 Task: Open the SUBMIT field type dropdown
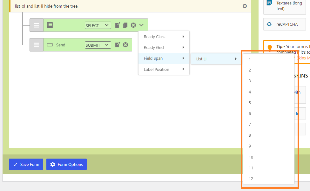click(98, 45)
